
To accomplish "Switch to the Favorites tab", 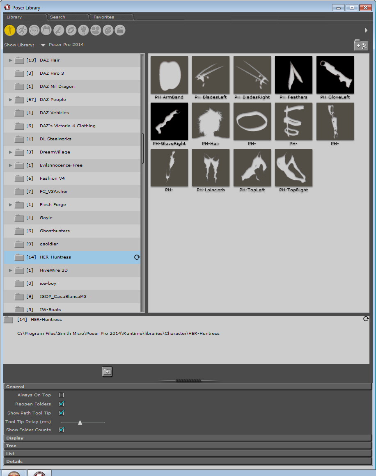I will 111,17.
